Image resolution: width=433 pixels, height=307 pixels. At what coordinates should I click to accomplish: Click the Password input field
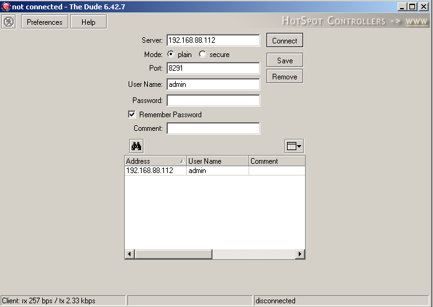213,100
